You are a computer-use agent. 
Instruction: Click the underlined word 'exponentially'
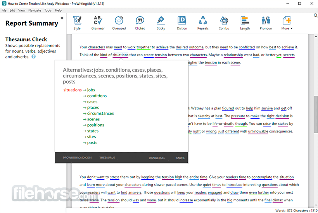(204, 200)
